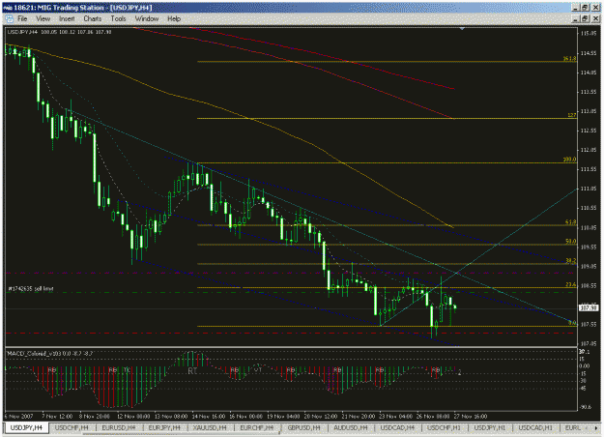
Task: Click the 161.8 Fibonacci level label
Action: click(570, 59)
